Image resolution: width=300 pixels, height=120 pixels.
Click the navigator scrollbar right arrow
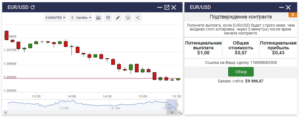[x=179, y=113]
